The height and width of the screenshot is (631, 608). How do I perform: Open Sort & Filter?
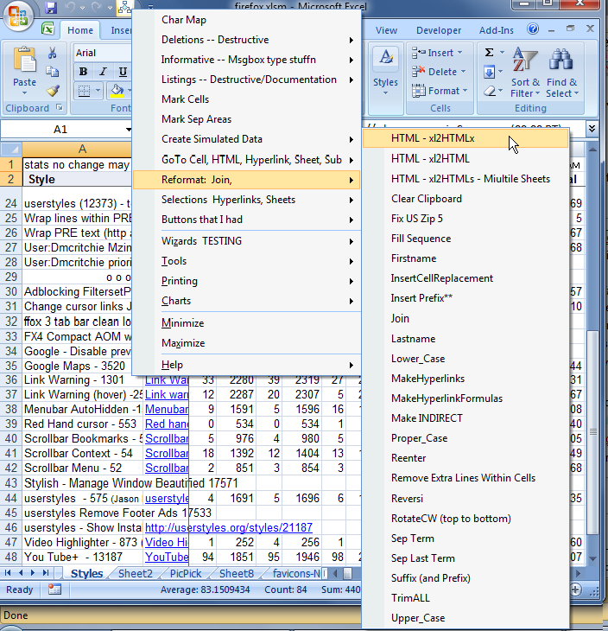pyautogui.click(x=525, y=73)
